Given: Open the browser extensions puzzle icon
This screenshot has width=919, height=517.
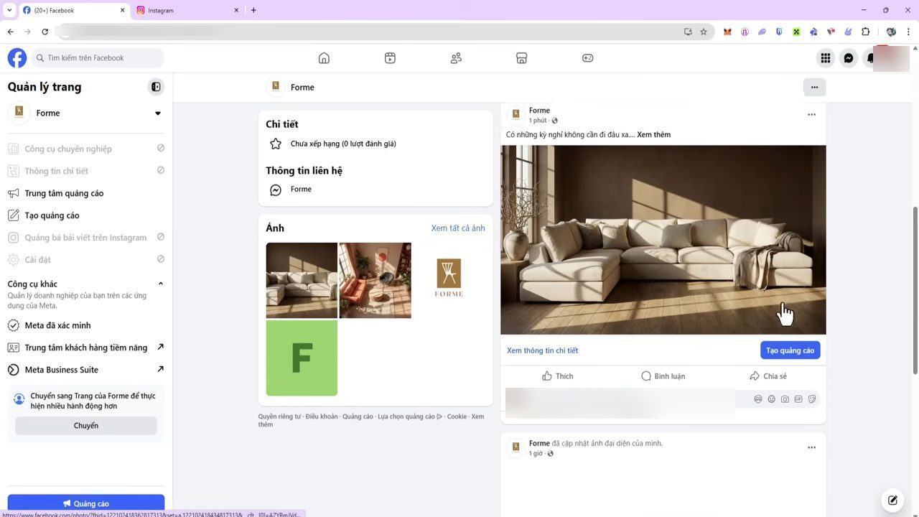Looking at the screenshot, I should pyautogui.click(x=866, y=32).
